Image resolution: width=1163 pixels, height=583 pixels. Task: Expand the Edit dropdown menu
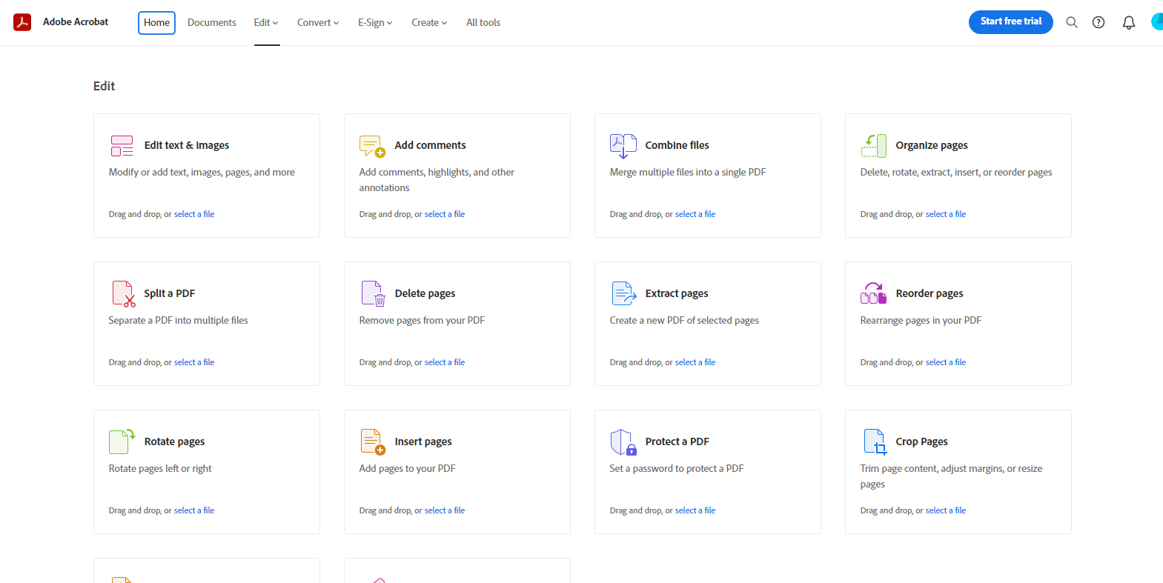point(266,22)
